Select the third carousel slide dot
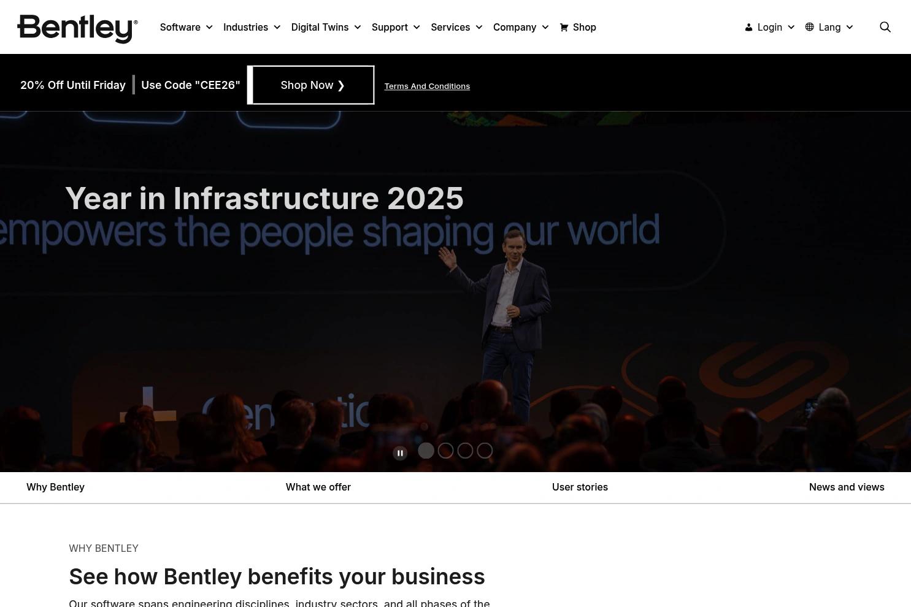911x607 pixels. [465, 451]
